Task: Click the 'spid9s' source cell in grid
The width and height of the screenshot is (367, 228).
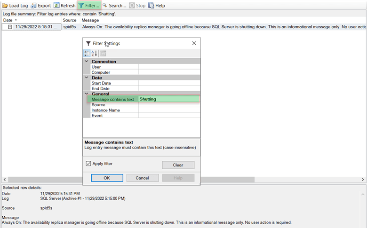Action: [70, 27]
